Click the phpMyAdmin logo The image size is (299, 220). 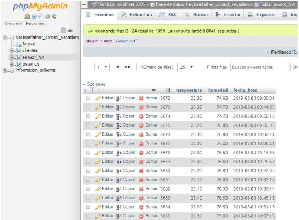[40, 6]
